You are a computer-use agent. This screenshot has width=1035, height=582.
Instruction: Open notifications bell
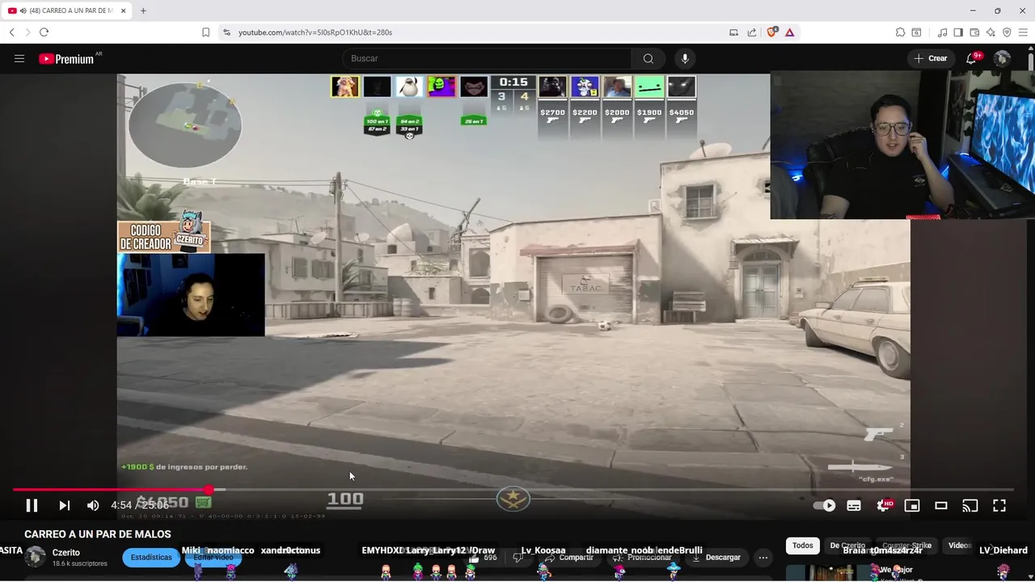[x=972, y=58]
